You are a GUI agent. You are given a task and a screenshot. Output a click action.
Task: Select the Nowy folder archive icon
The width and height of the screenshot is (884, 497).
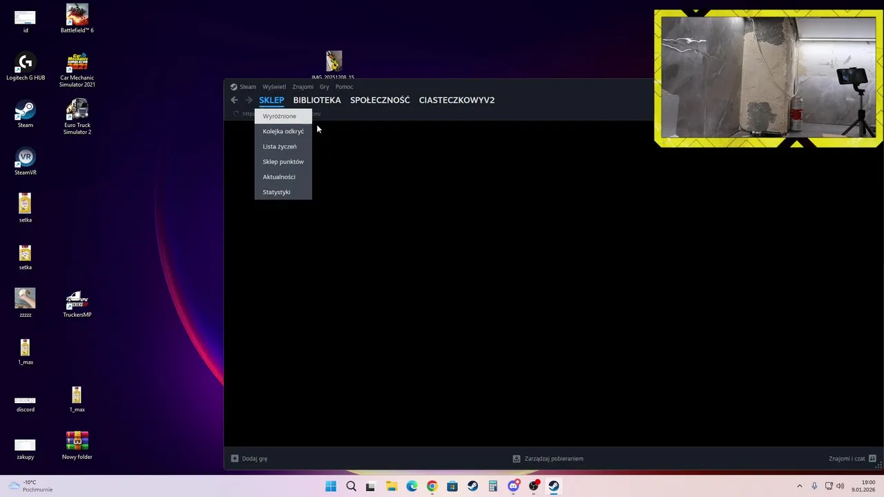(77, 445)
